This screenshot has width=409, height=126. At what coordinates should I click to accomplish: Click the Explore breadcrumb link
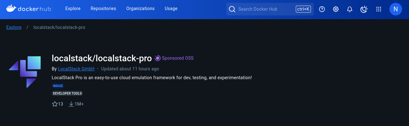[x=14, y=27]
